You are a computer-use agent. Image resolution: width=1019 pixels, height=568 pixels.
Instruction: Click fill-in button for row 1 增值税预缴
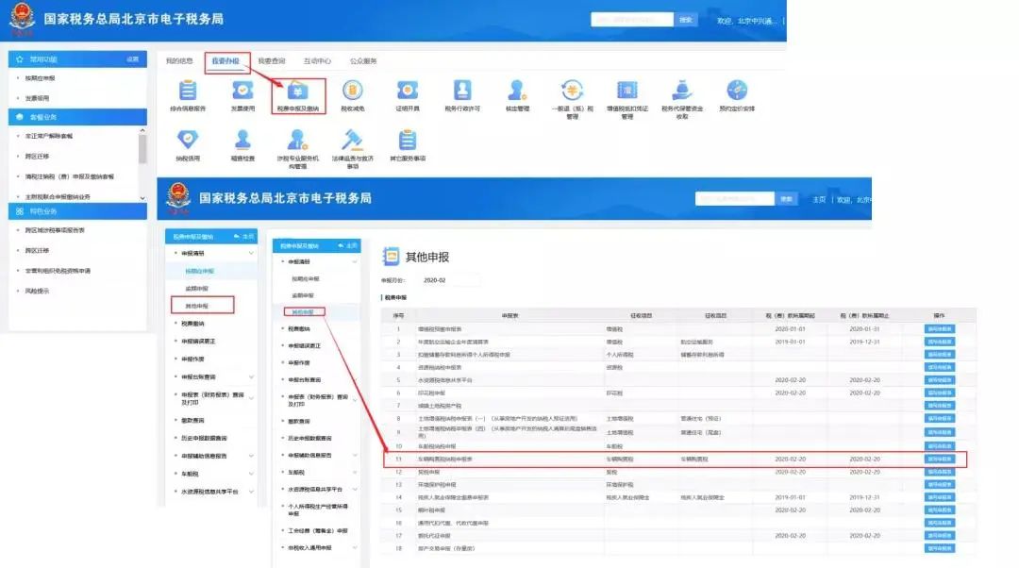click(x=939, y=329)
